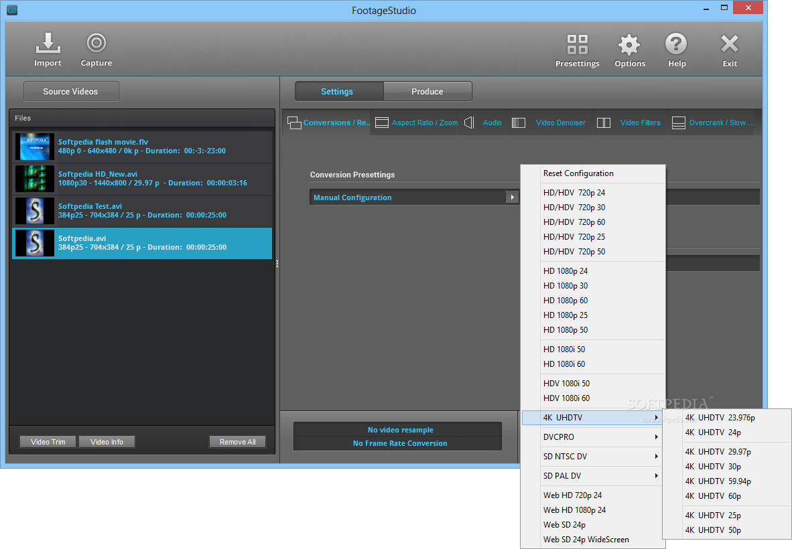Select the Softpedia flash movie.flv thumbnail

point(34,147)
